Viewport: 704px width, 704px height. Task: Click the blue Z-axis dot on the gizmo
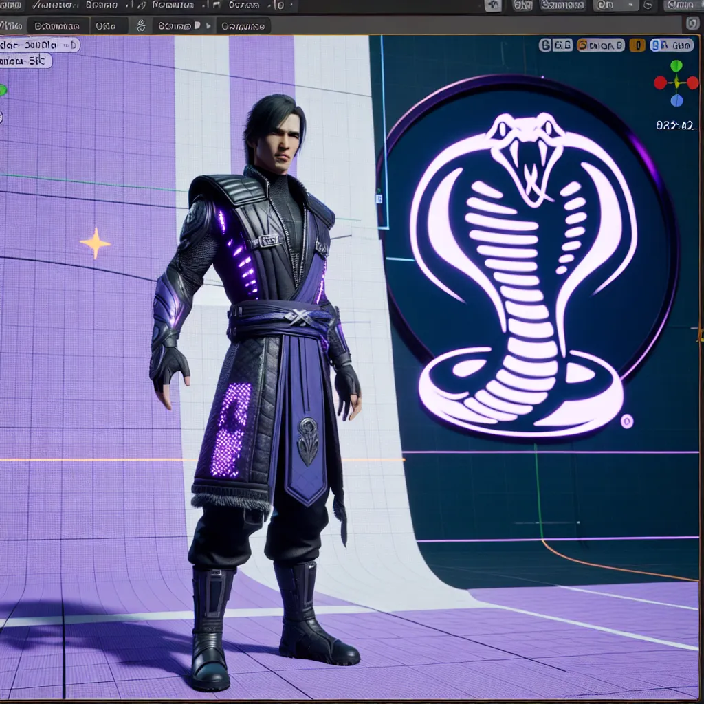point(676,100)
